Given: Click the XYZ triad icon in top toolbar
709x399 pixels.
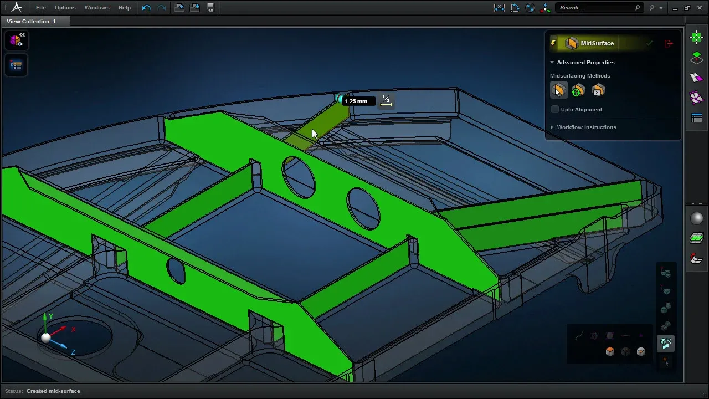Looking at the screenshot, I should [546, 8].
